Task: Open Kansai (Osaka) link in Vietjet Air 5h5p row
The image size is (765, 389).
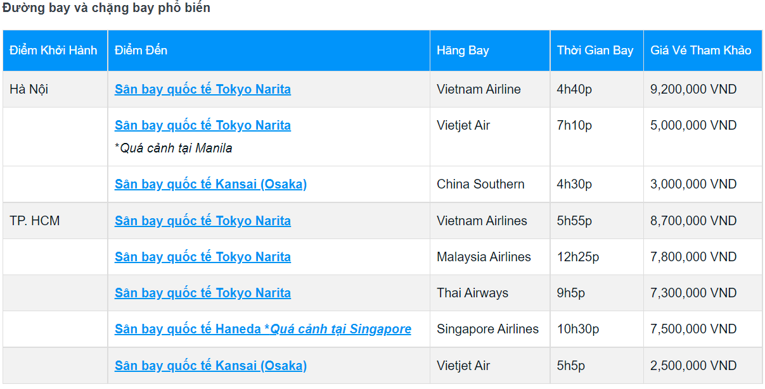Action: click(x=210, y=366)
